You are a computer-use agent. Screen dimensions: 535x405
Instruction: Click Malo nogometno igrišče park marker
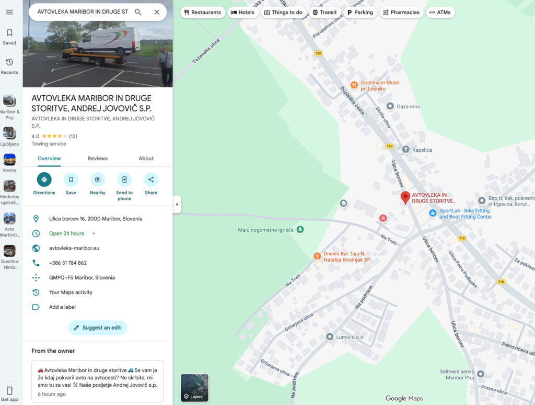(300, 230)
